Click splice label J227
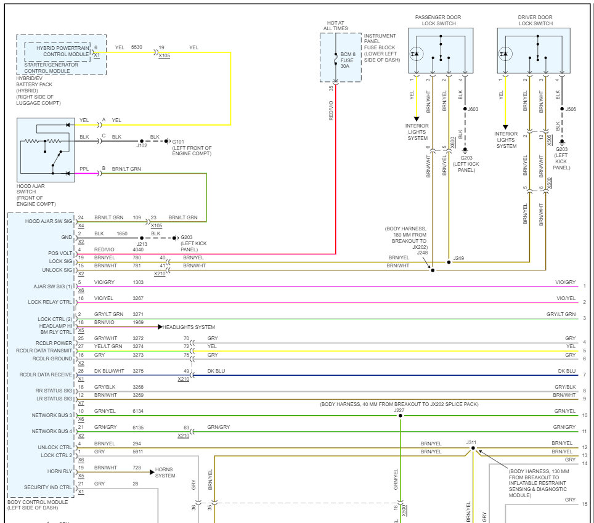This screenshot has height=523, width=594. (x=399, y=410)
